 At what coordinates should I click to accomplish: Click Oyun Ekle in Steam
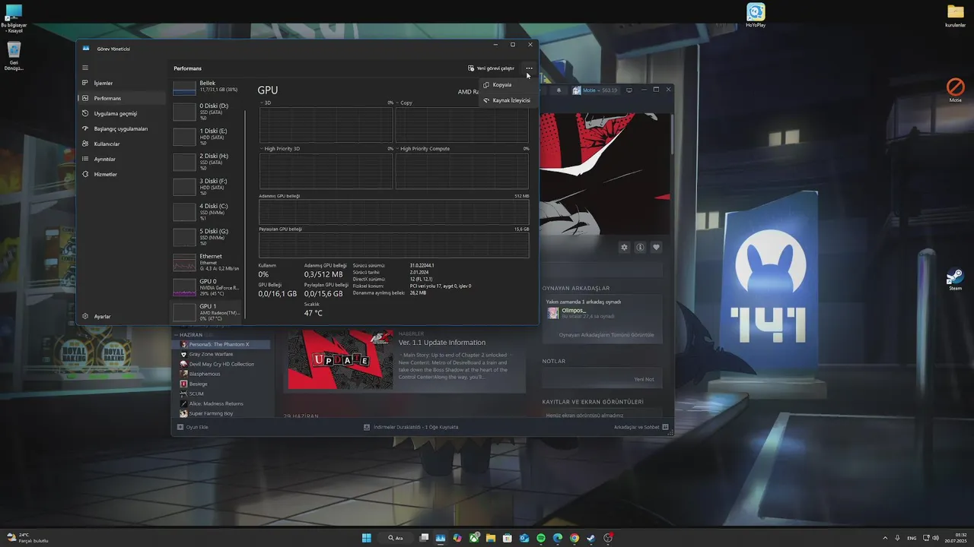coord(193,427)
